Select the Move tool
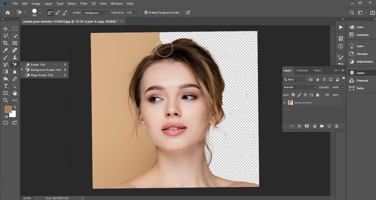This screenshot has height=200, width=376. pos(6,28)
